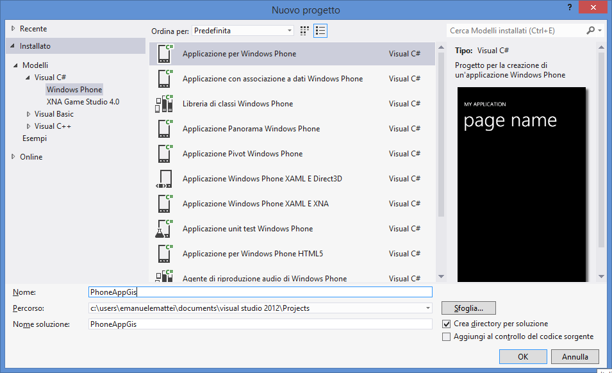
Task: Click the page name phone preview image
Action: point(522,184)
